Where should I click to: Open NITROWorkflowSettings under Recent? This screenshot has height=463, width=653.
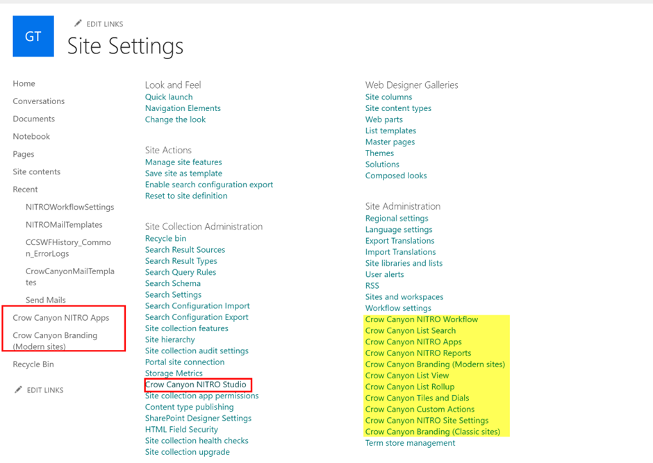[x=70, y=207]
